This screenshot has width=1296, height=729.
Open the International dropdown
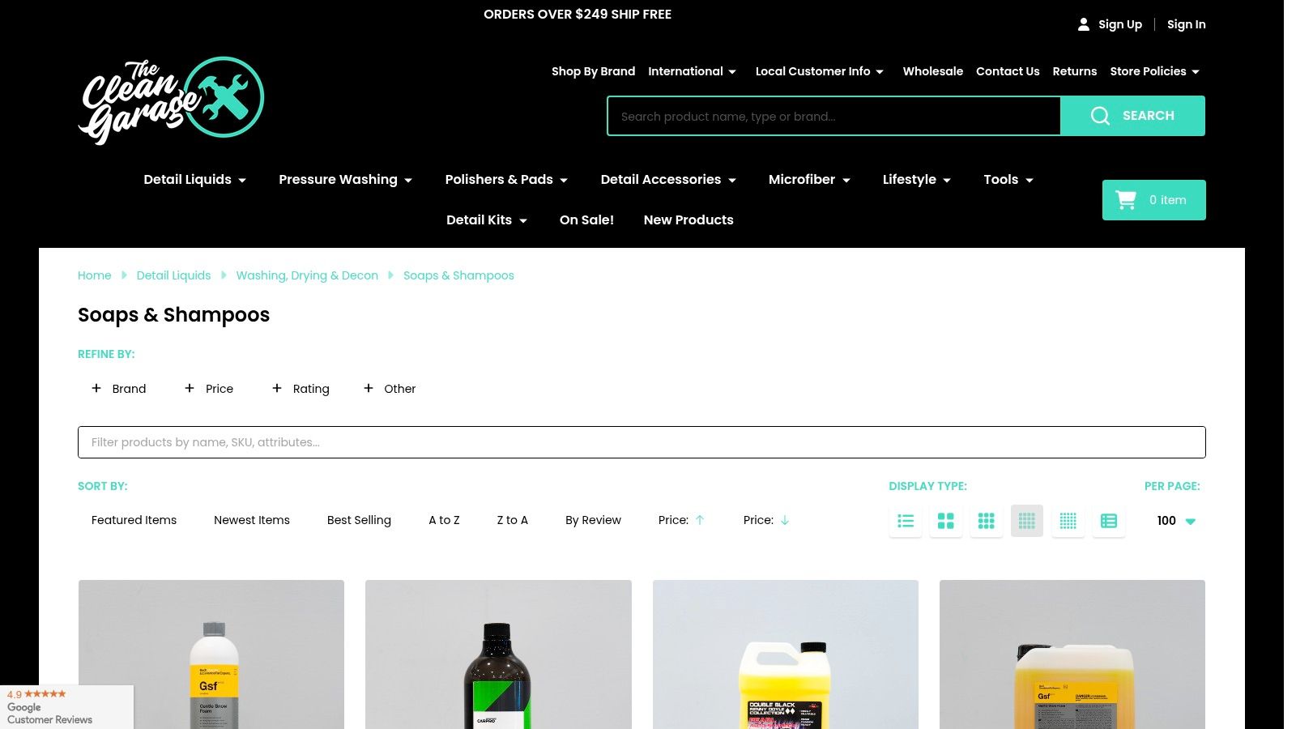click(692, 71)
